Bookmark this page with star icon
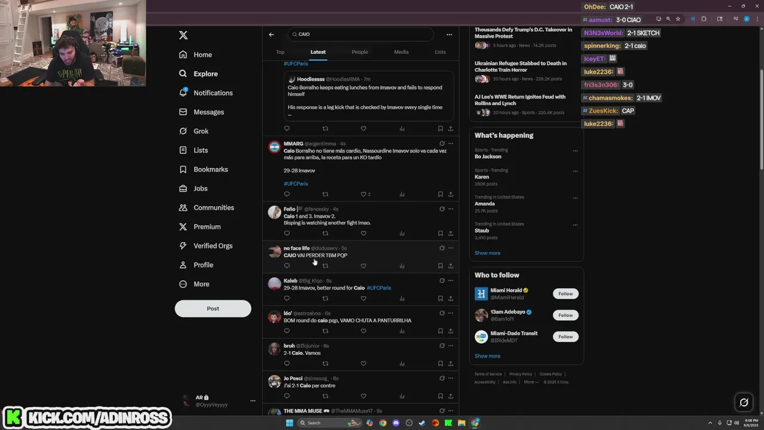 678,19
